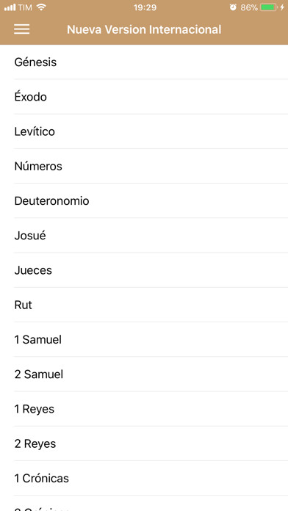Viewport: 288px width, 511px height.
Task: Select the book Josué
Action: point(144,236)
